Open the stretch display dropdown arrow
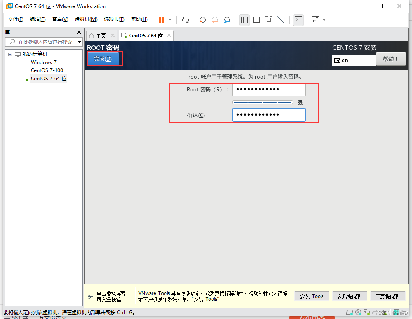This screenshot has width=412, height=319. [324, 20]
